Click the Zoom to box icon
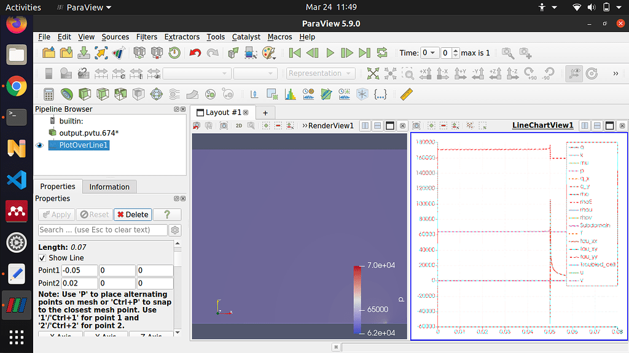 point(408,74)
